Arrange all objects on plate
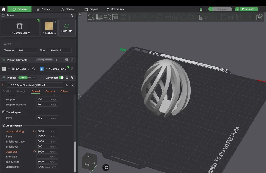 (115, 17)
